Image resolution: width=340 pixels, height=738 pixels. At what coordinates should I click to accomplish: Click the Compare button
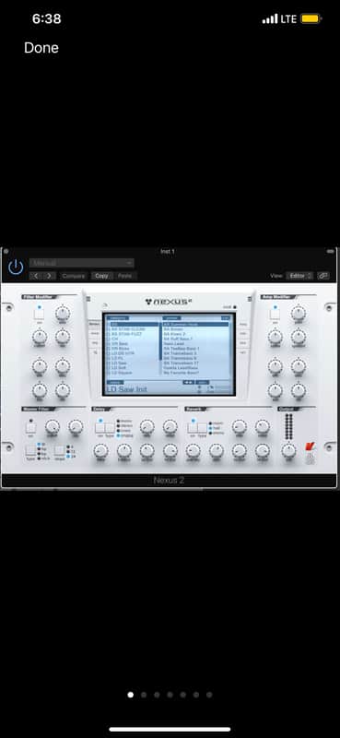click(x=74, y=276)
